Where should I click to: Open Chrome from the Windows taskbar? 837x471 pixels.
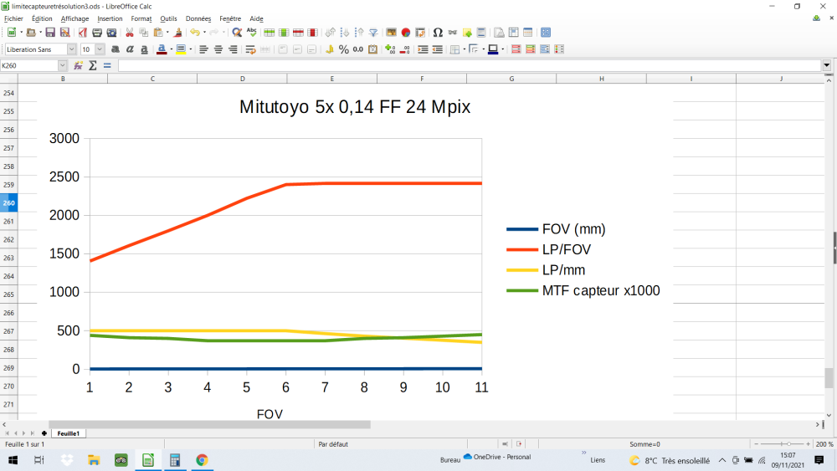202,460
